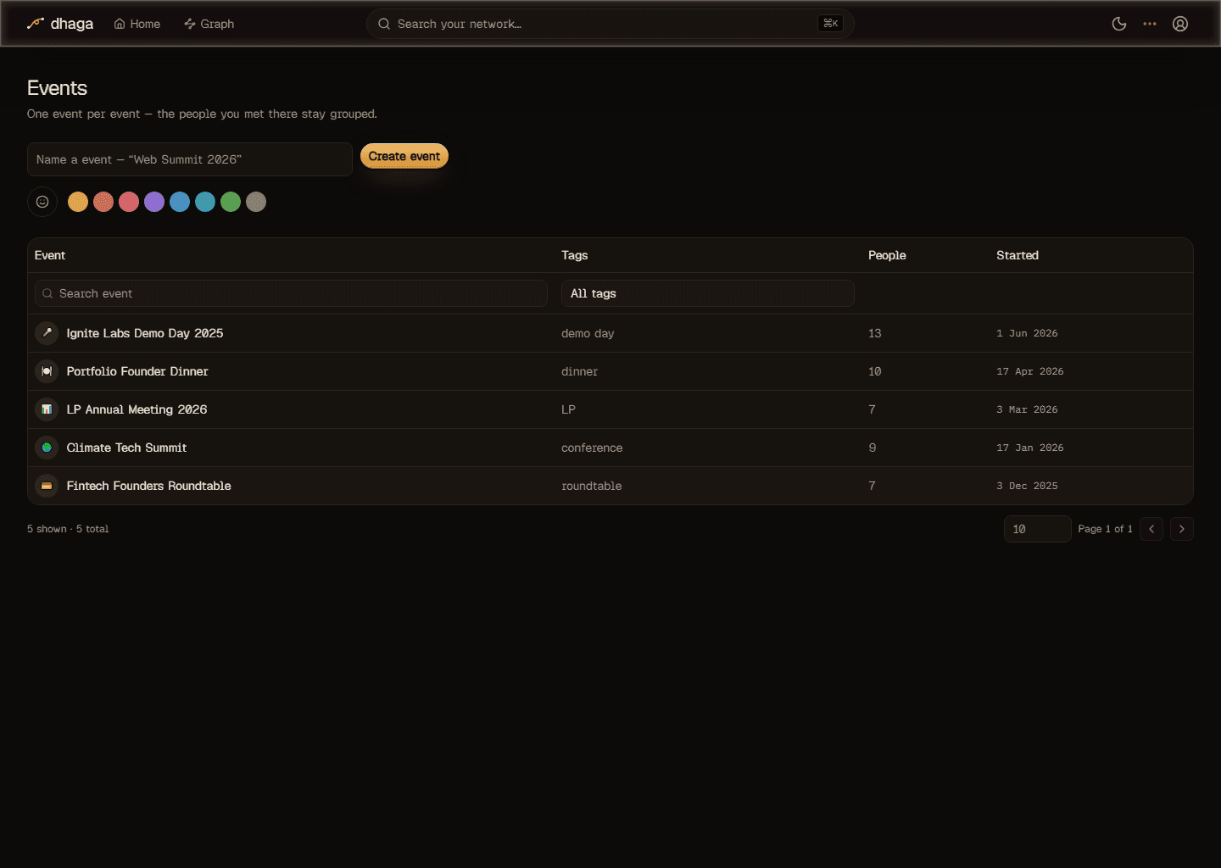Pick the amber color swatch
This screenshot has width=1221, height=868.
pyautogui.click(x=78, y=202)
